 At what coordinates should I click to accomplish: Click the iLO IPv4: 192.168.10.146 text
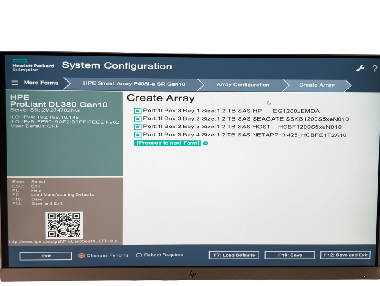[45, 117]
